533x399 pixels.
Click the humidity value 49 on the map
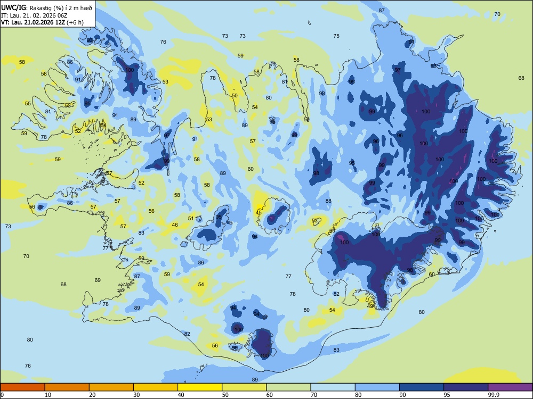[x=370, y=306]
